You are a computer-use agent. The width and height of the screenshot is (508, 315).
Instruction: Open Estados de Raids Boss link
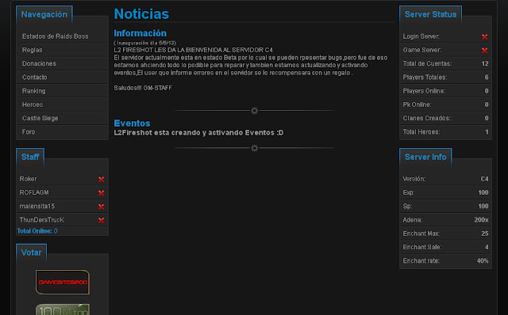pyautogui.click(x=55, y=36)
